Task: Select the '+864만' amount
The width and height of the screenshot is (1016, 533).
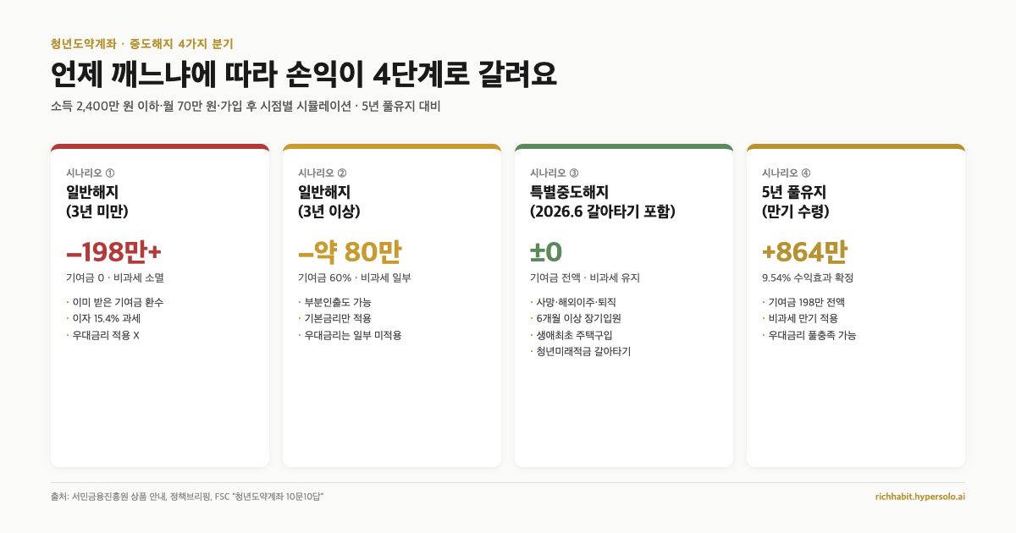Action: click(804, 251)
